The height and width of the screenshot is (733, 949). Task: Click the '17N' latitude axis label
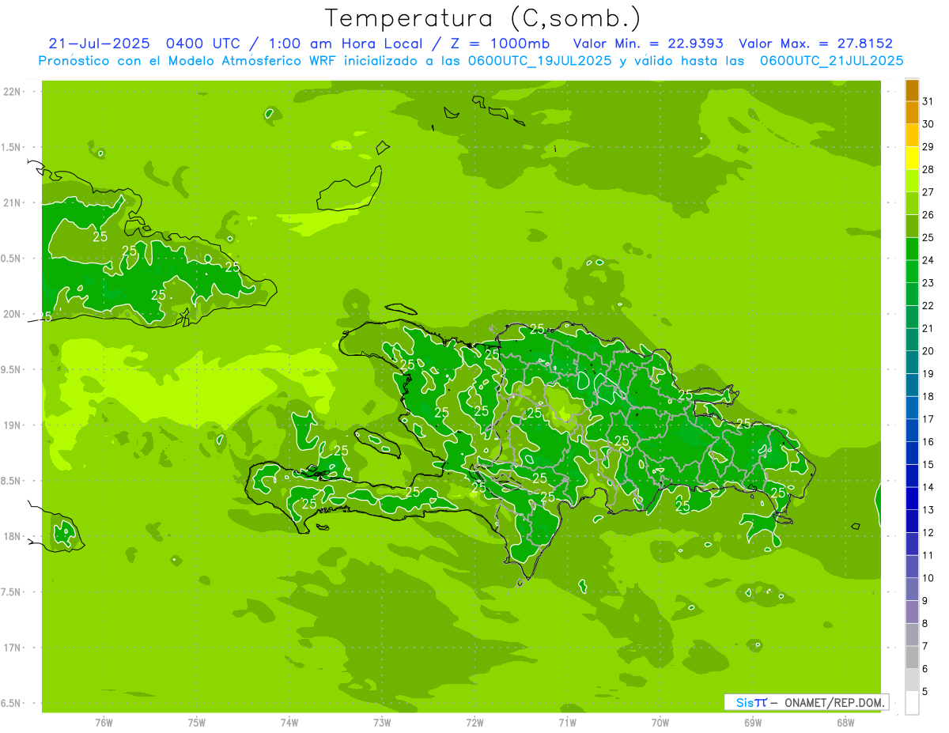(11, 648)
